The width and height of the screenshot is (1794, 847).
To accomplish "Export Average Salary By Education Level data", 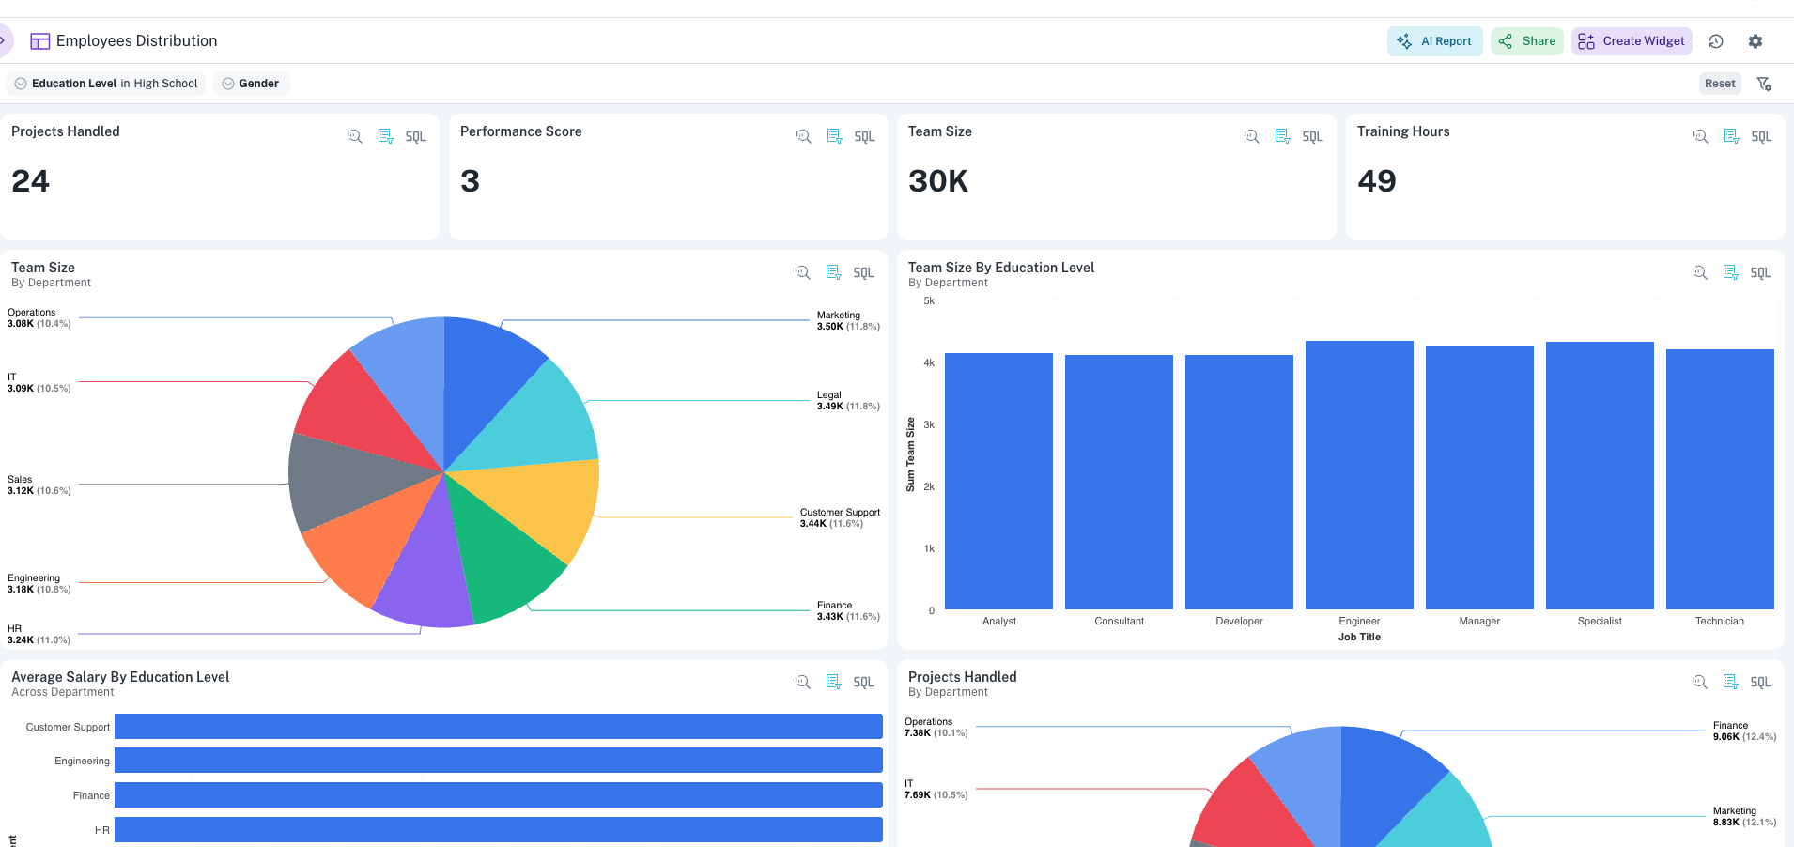I will [833, 682].
